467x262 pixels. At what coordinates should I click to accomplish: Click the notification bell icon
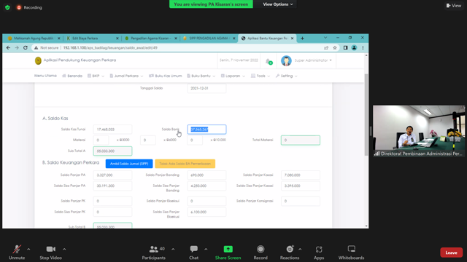pos(269,61)
